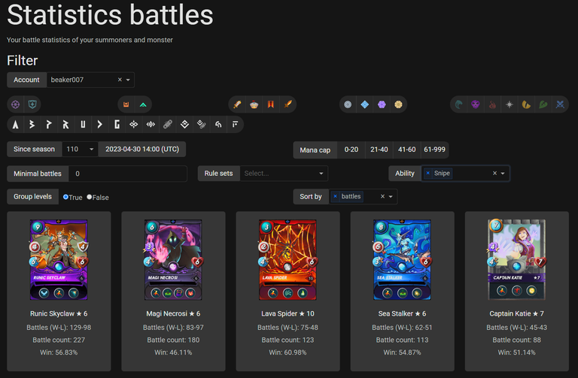The width and height of the screenshot is (578, 378).
Task: Filter by neutral crossed-swords icon
Action: click(560, 104)
